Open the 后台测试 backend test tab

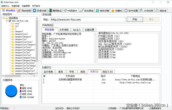pos(87,11)
